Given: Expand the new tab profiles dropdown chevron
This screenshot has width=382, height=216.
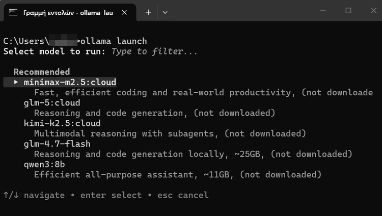Looking at the screenshot, I should 165,12.
